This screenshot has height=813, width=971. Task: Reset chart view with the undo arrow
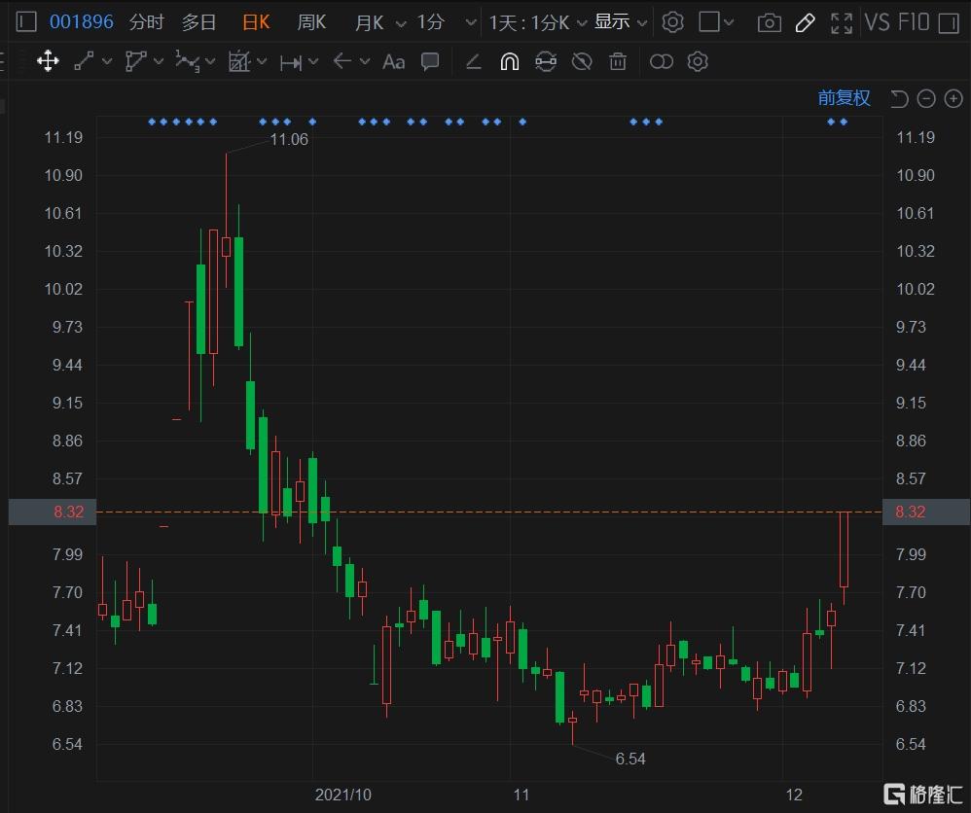(899, 98)
